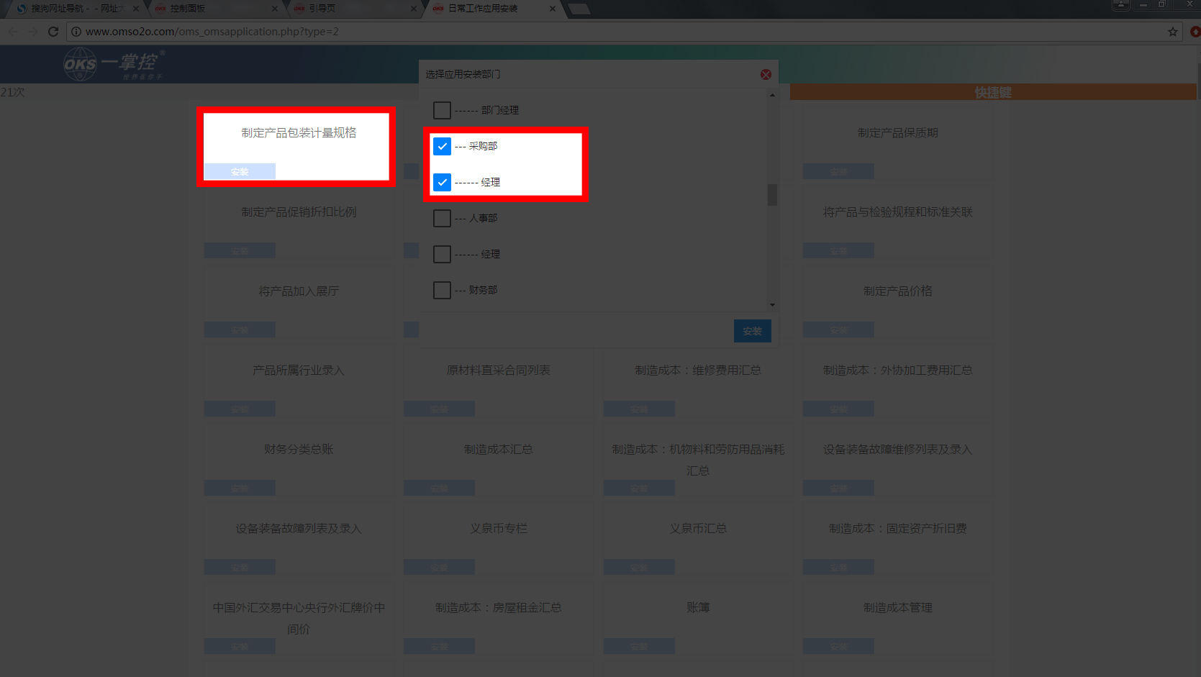This screenshot has width=1201, height=677.
Task: Click the browser forward arrow
Action: tap(33, 32)
